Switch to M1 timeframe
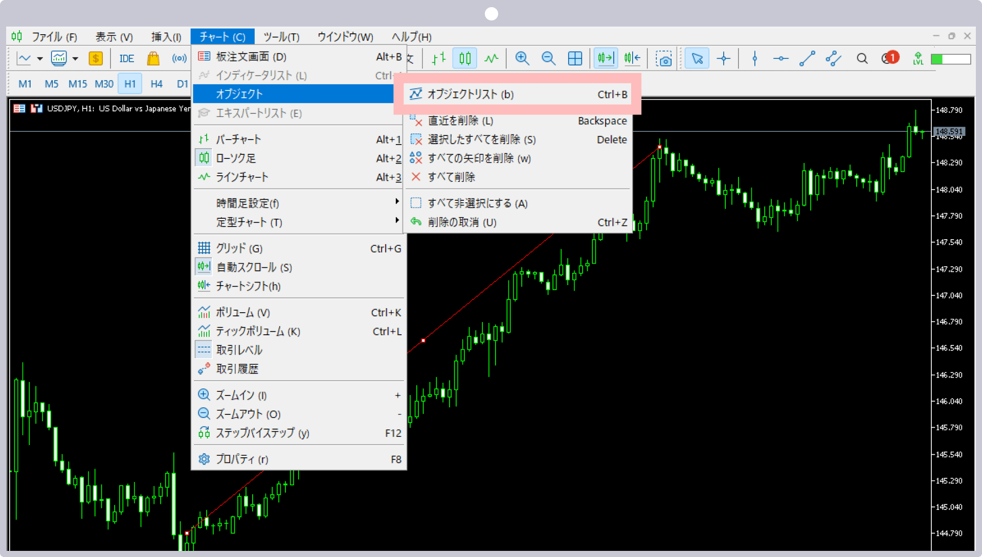The width and height of the screenshot is (982, 557). click(25, 84)
